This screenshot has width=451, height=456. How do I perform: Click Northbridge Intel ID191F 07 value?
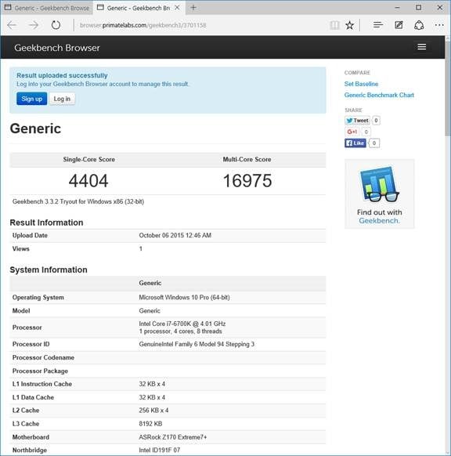tap(160, 450)
